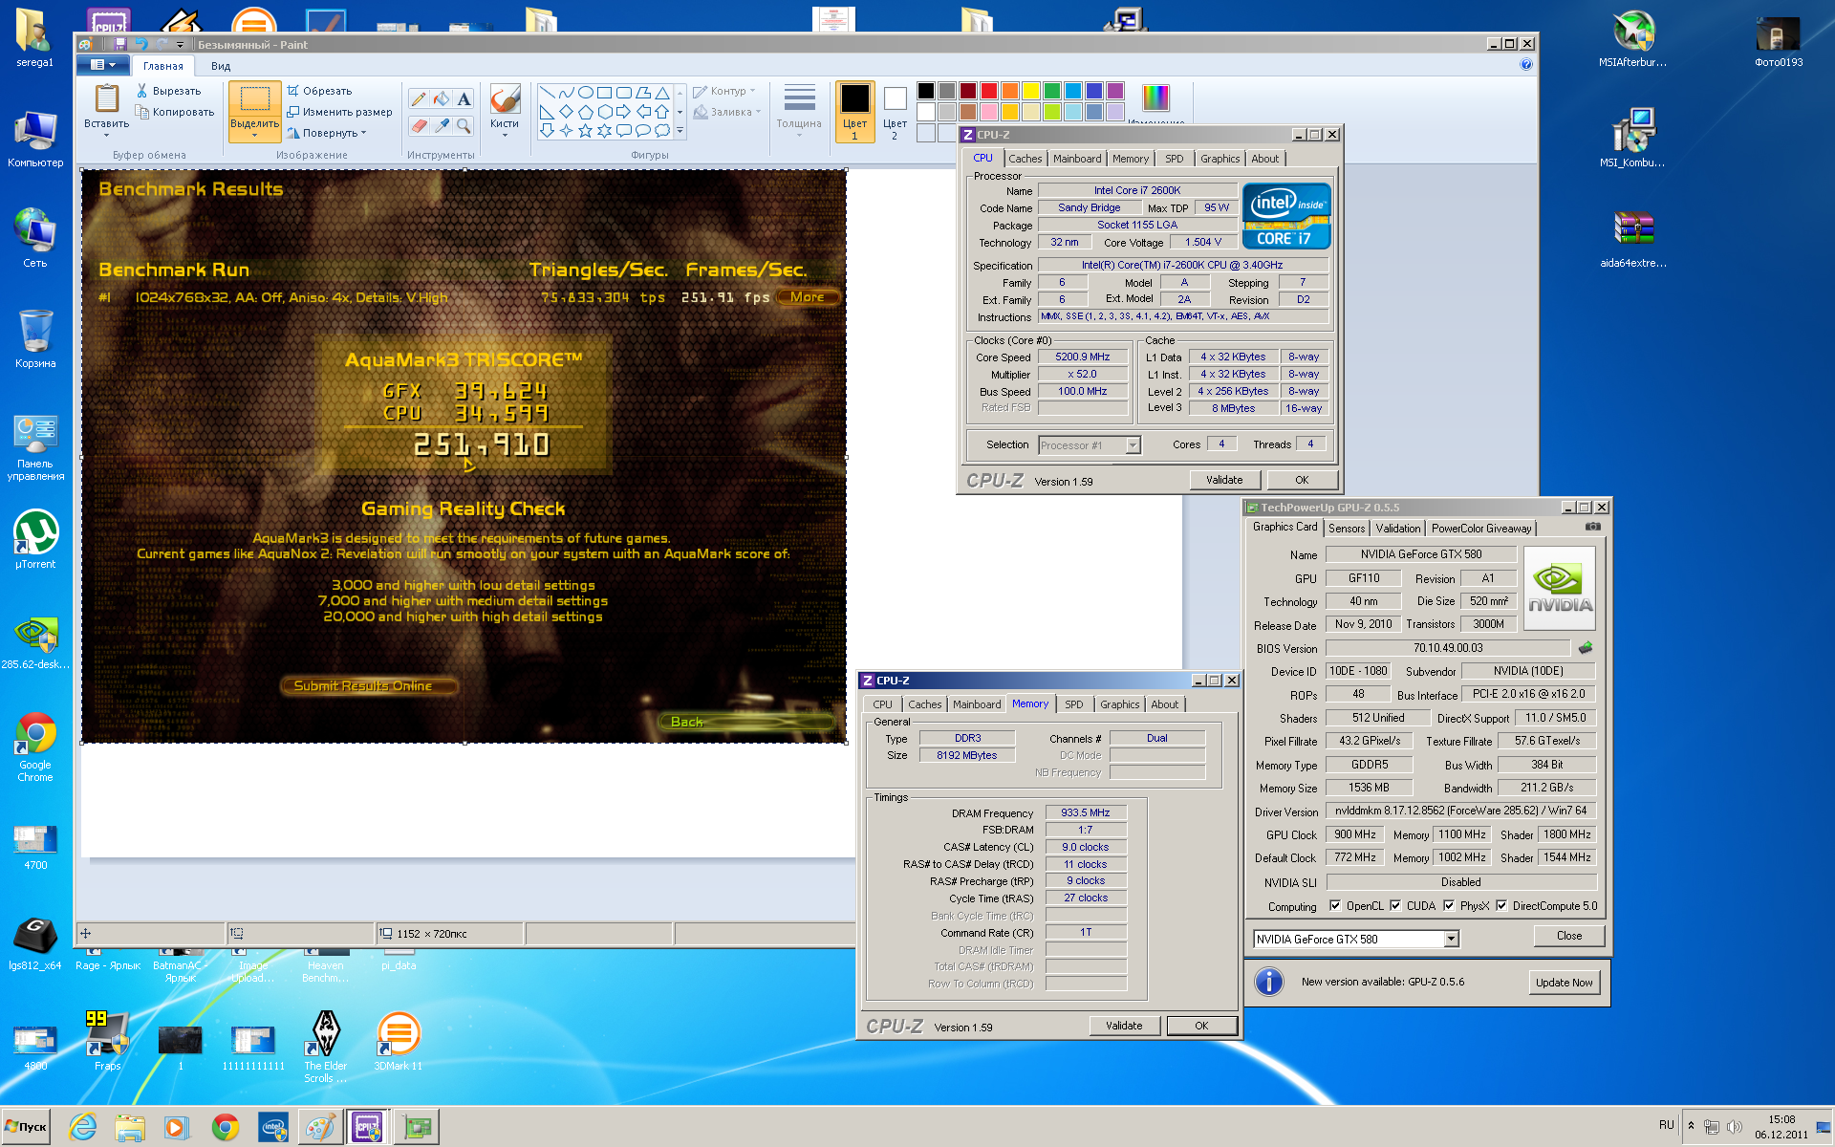Expand the Rotate (Повернуть) dropdown
This screenshot has width=1835, height=1147.
click(364, 133)
